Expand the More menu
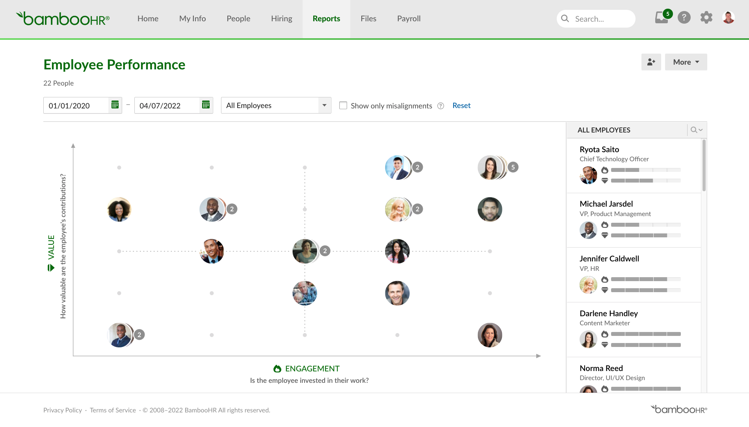 coord(686,62)
